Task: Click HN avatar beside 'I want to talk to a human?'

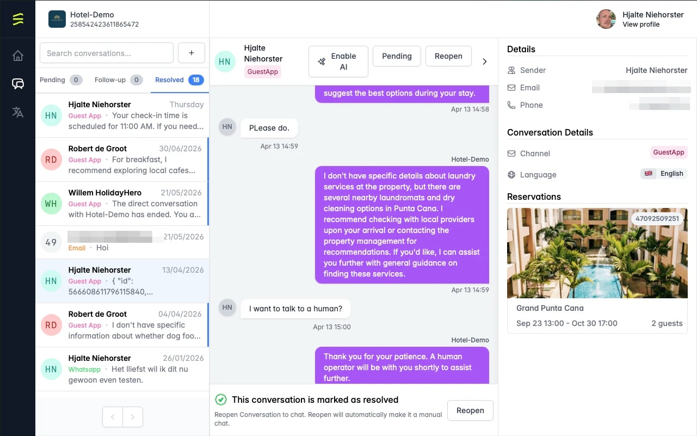Action: coord(227,308)
